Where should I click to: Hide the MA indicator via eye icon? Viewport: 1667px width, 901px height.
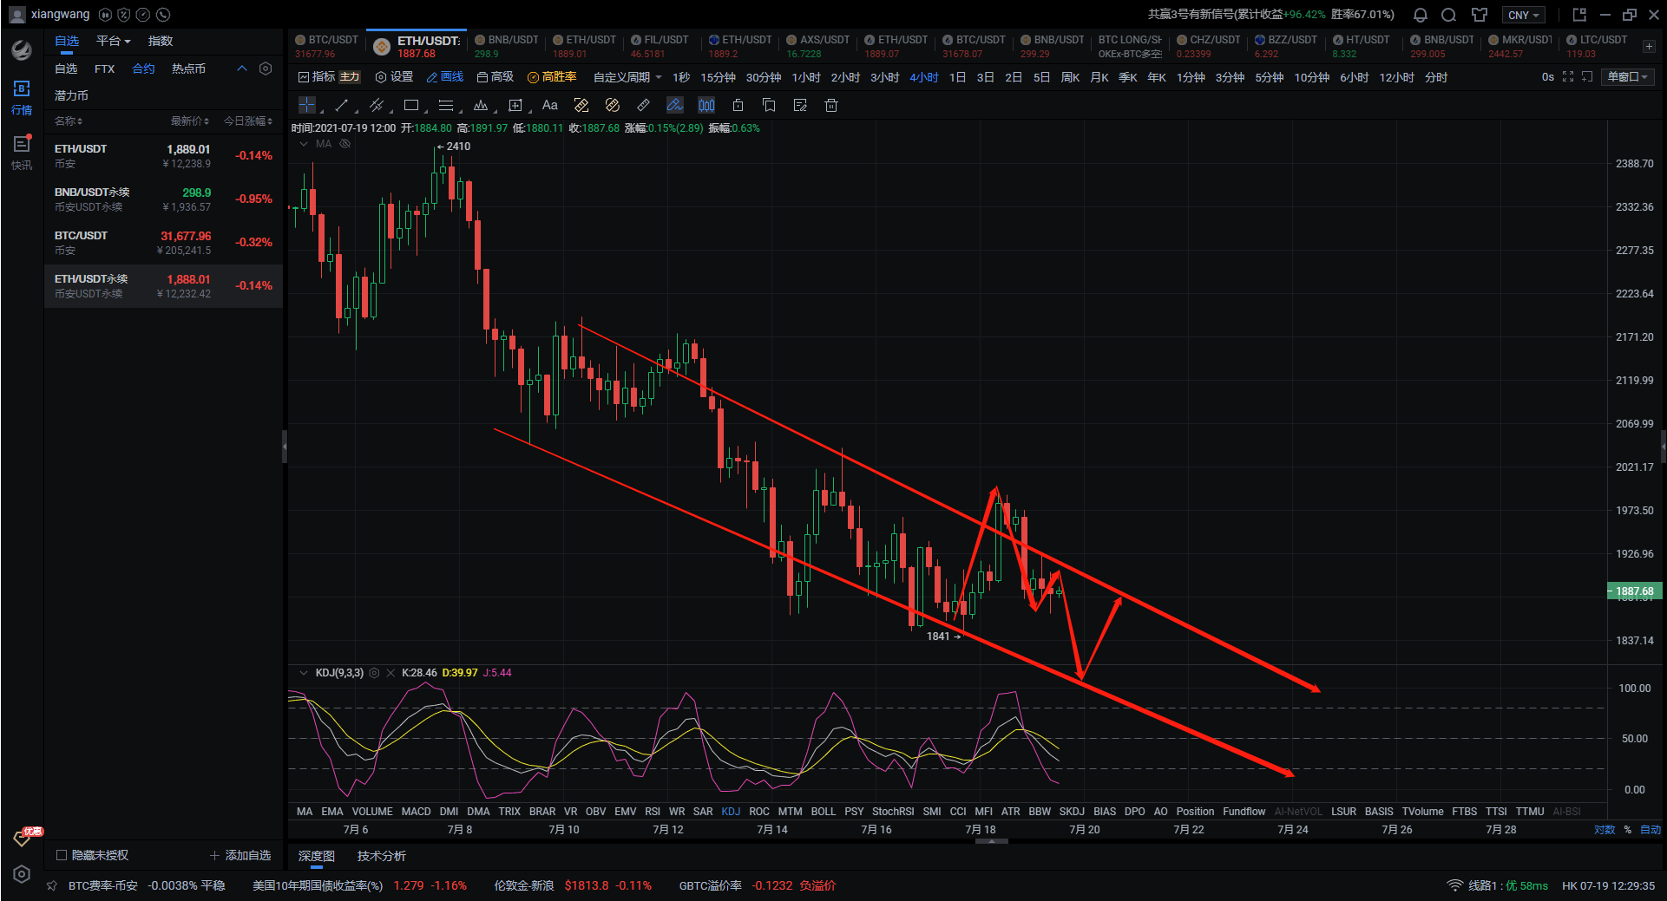click(x=345, y=144)
